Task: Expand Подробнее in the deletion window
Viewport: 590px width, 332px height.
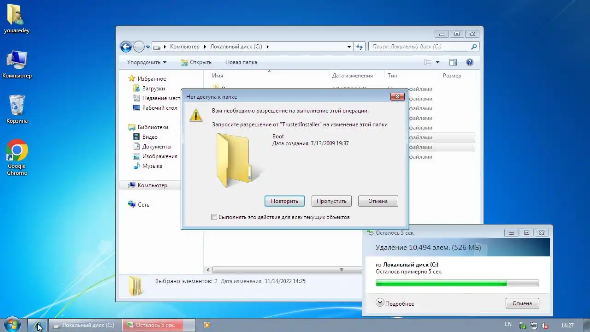Action: click(x=395, y=303)
